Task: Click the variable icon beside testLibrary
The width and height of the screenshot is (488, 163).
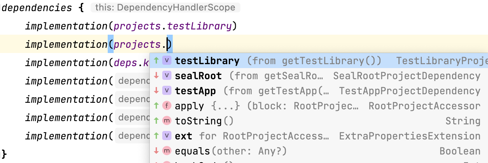Action: (x=167, y=61)
